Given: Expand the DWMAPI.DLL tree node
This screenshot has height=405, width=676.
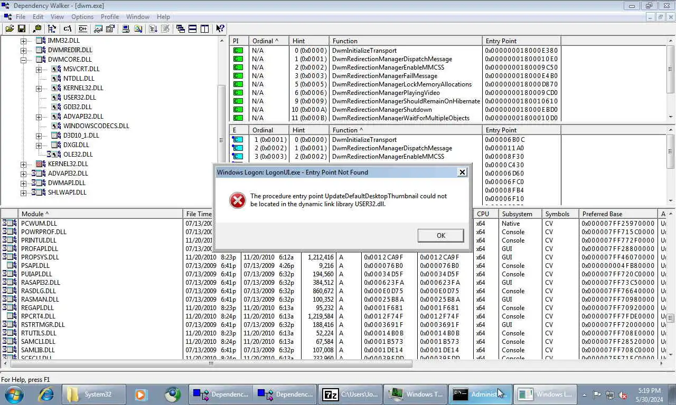Looking at the screenshot, I should [x=23, y=183].
